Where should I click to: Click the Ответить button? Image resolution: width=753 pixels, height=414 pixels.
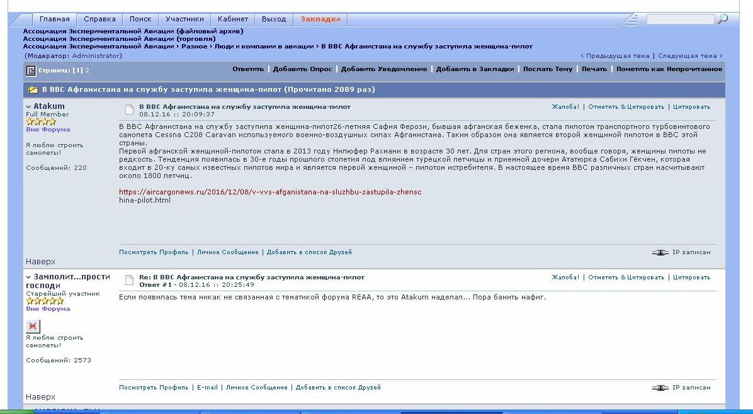248,69
